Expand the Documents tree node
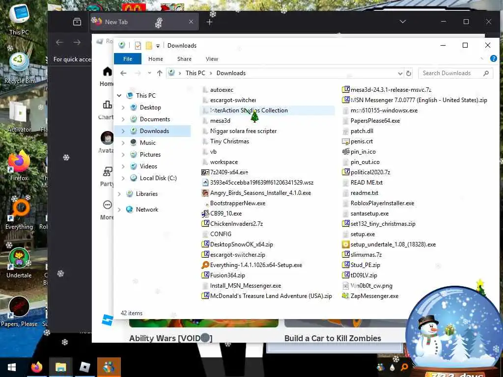The width and height of the screenshot is (503, 377). tap(123, 119)
